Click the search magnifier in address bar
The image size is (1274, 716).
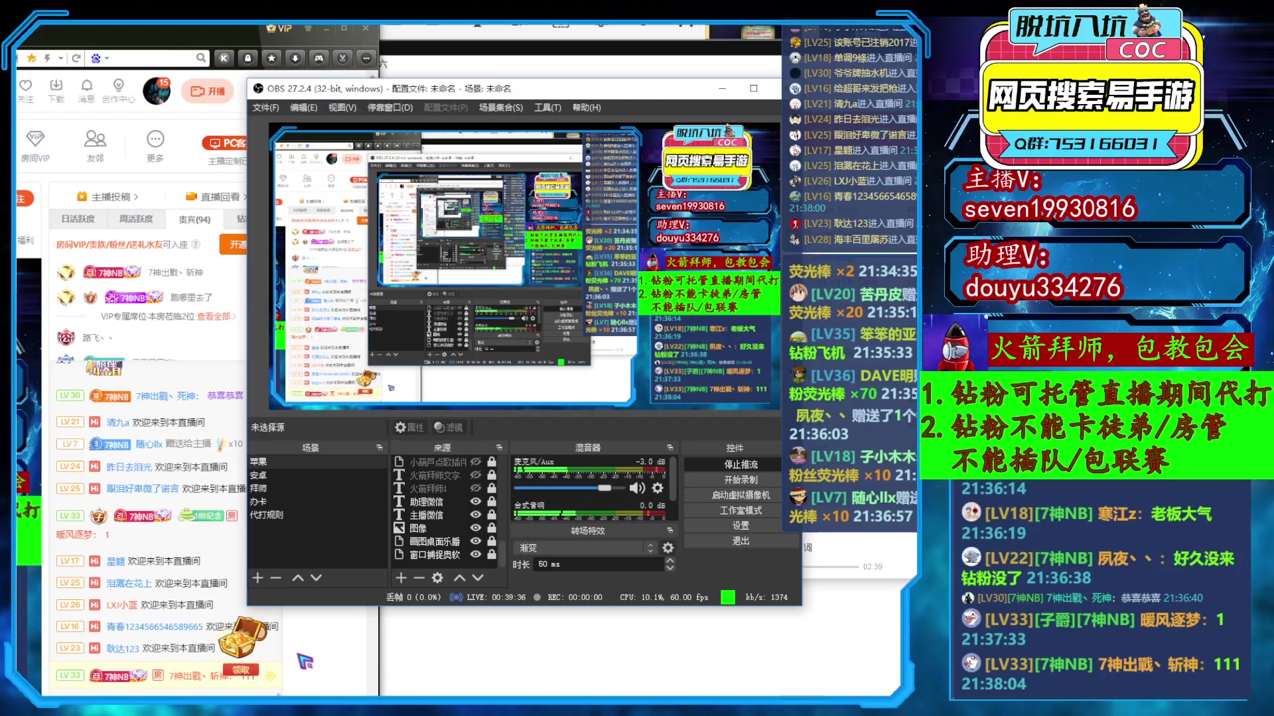(201, 58)
